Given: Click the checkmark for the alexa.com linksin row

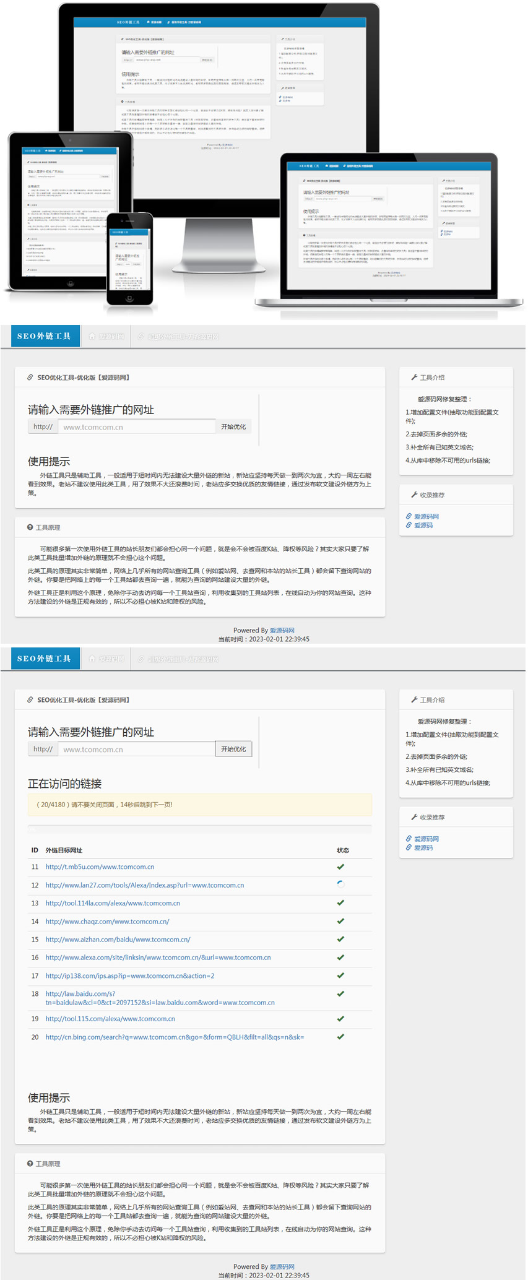Looking at the screenshot, I should click(340, 958).
